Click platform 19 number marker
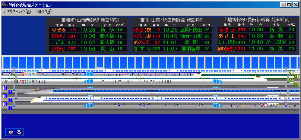 pos(10,108)
